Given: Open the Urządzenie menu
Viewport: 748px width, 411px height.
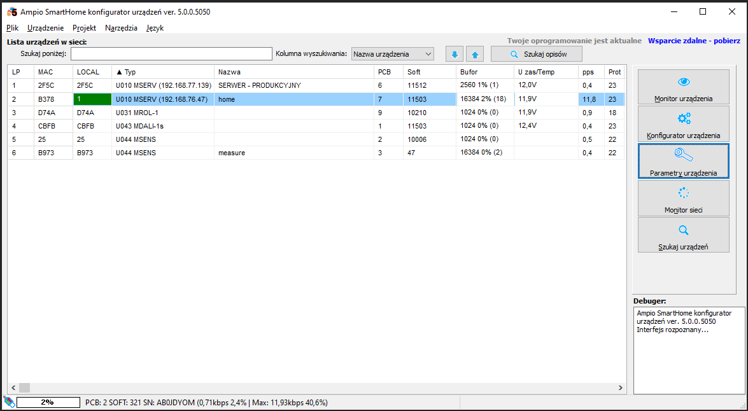Looking at the screenshot, I should coord(45,28).
